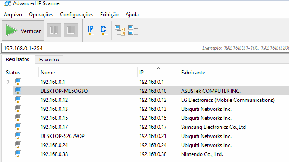Image resolution: width=289 pixels, height=162 pixels.
Task: Click Nintendo Co., Ltd. manufacturer cell
Action: click(x=202, y=154)
